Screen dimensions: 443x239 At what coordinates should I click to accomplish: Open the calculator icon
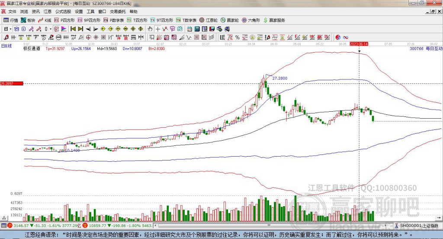pos(197,29)
